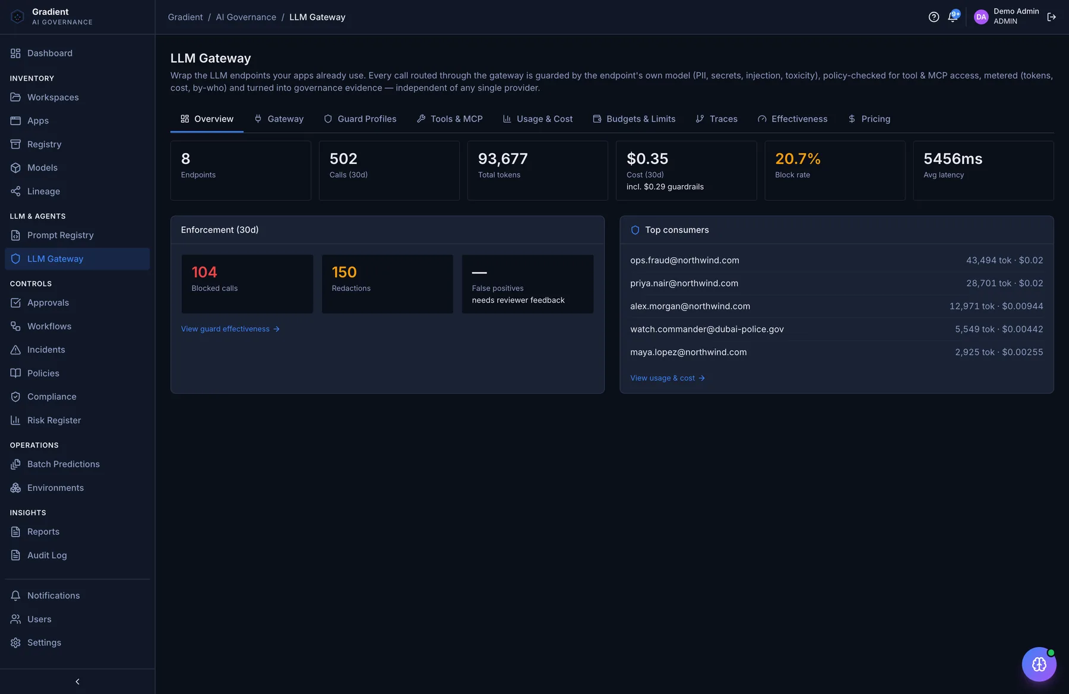This screenshot has width=1069, height=694.
Task: Click the Prompt Registry file icon
Action: click(x=15, y=235)
